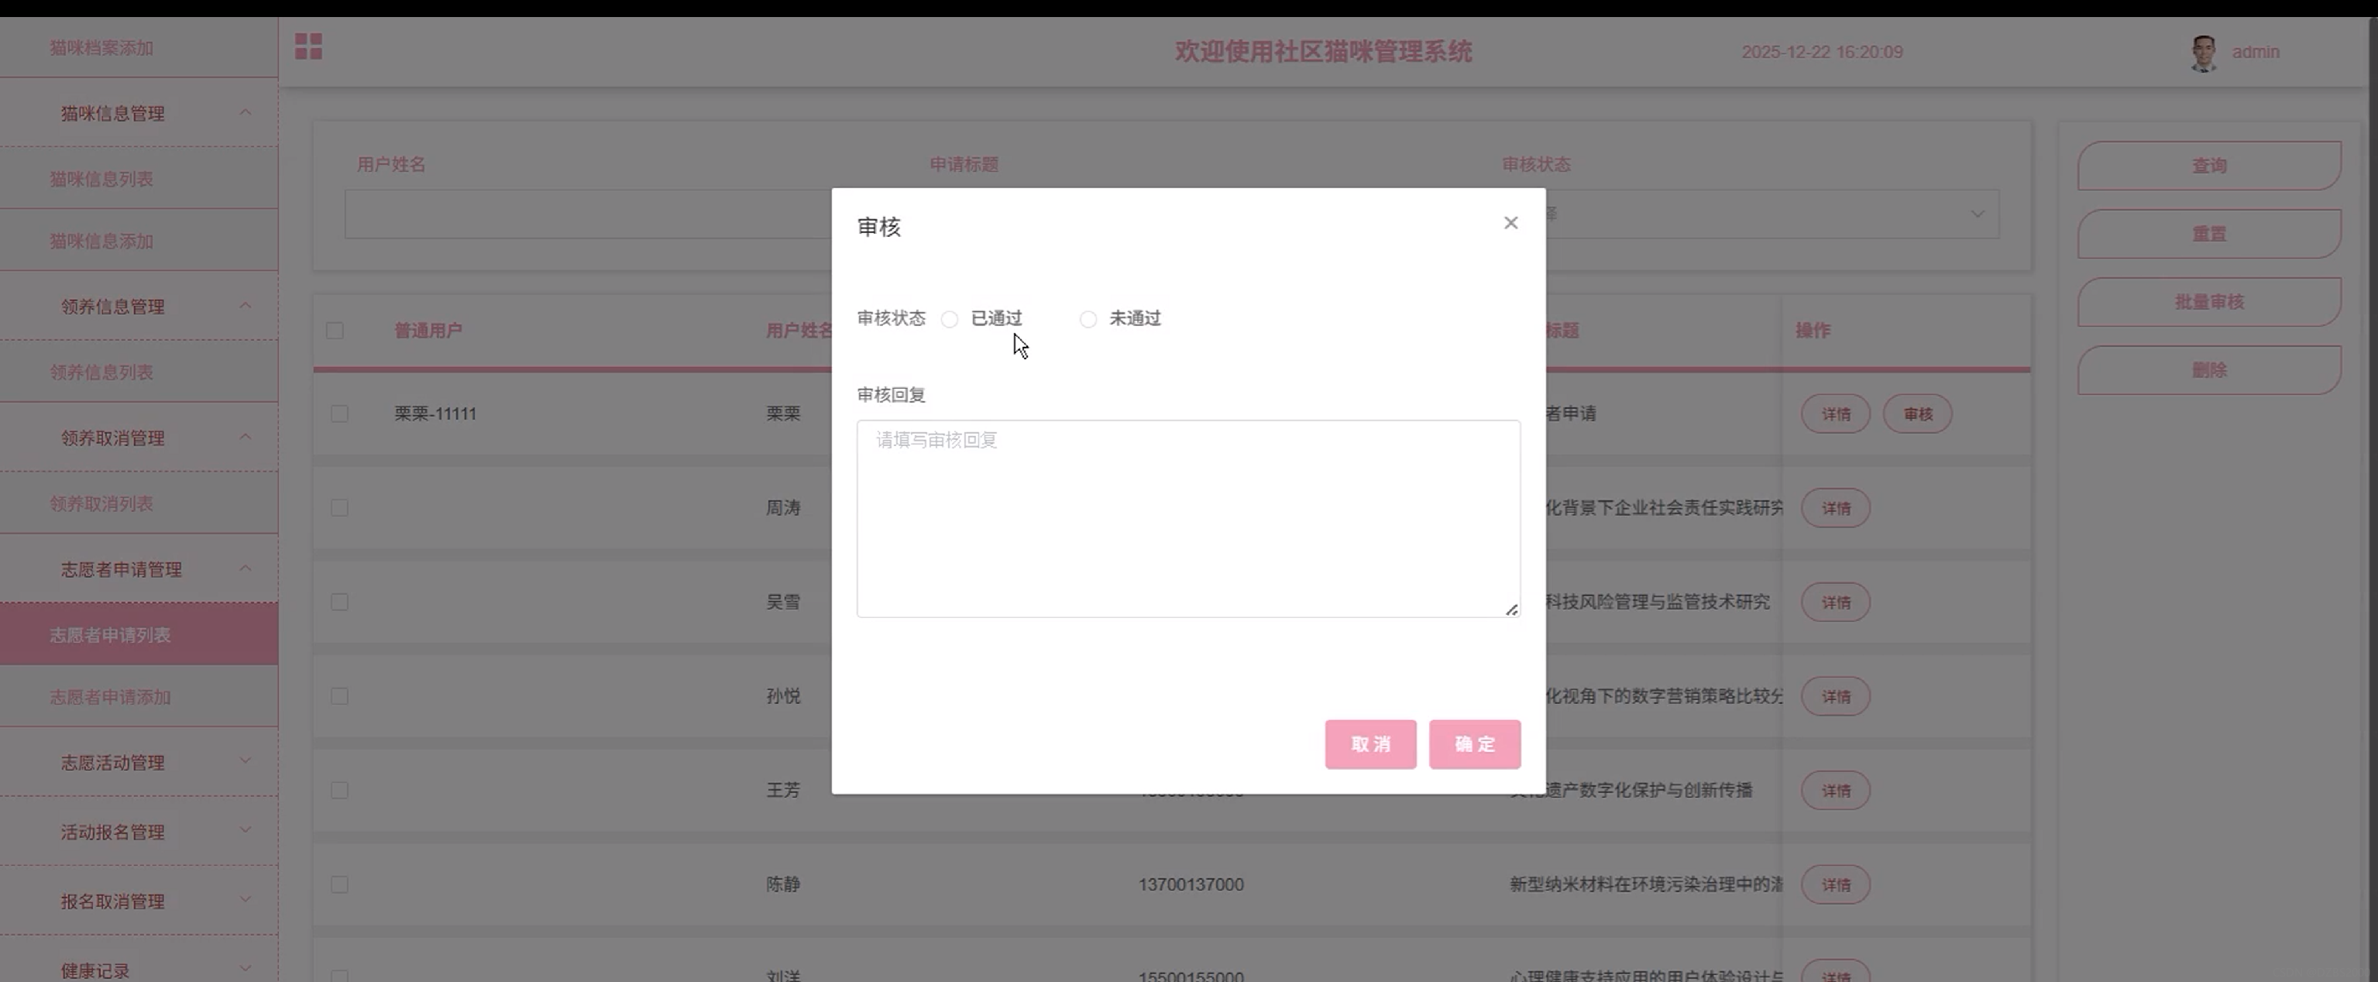Click the 重置 button
This screenshot has width=2378, height=982.
(x=2209, y=235)
